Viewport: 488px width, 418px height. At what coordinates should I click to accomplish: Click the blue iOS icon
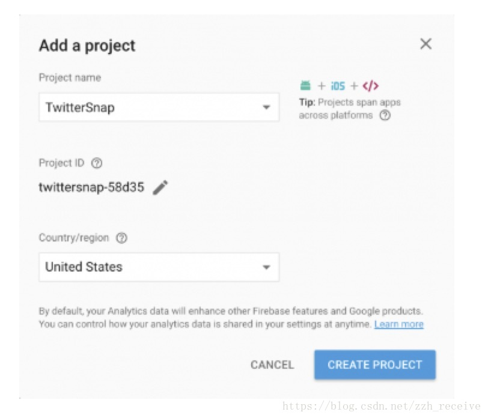click(338, 86)
